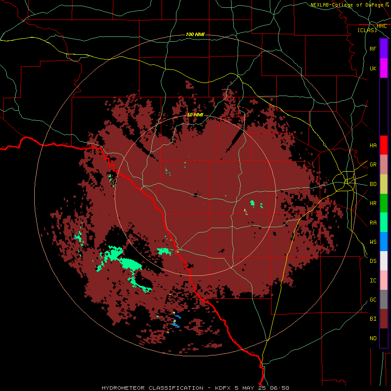Click the BI legend label
Viewport: 391px width, 391px height.
373,319
